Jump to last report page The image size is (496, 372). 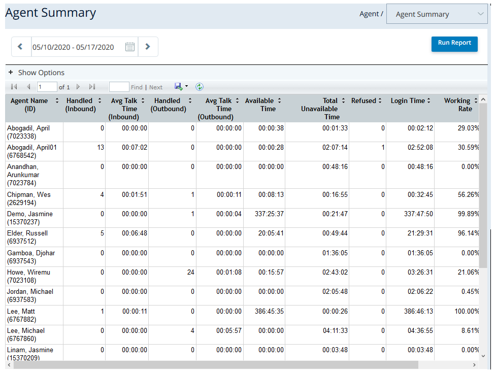click(x=92, y=87)
